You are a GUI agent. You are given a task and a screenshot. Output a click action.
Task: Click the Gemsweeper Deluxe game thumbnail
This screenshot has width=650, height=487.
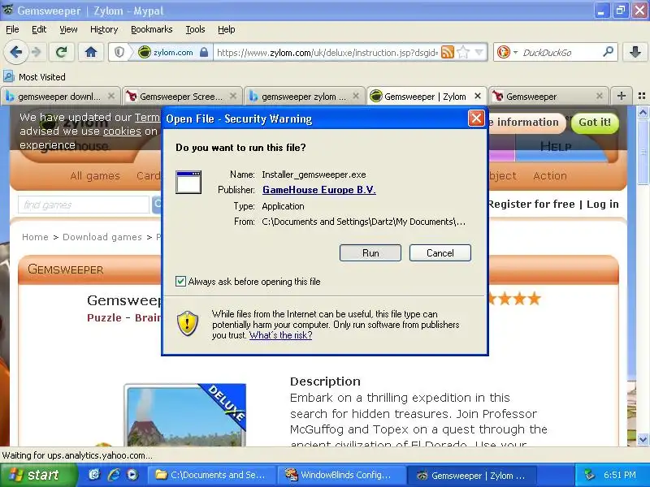click(185, 415)
